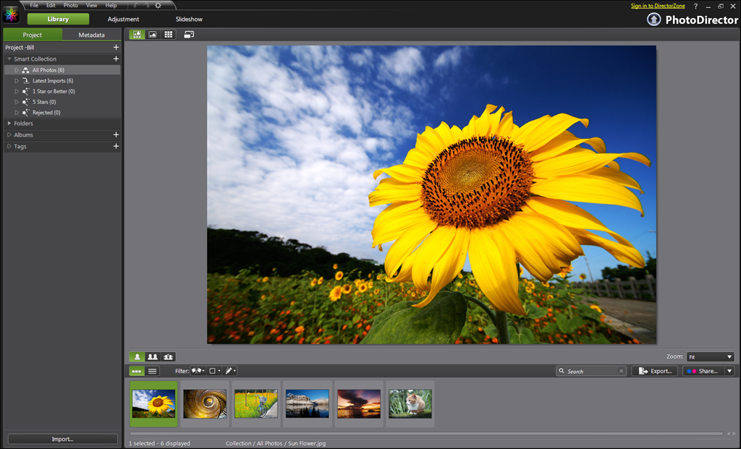Switch to photo viewer-only mode
The width and height of the screenshot is (741, 449).
pyautogui.click(x=153, y=34)
